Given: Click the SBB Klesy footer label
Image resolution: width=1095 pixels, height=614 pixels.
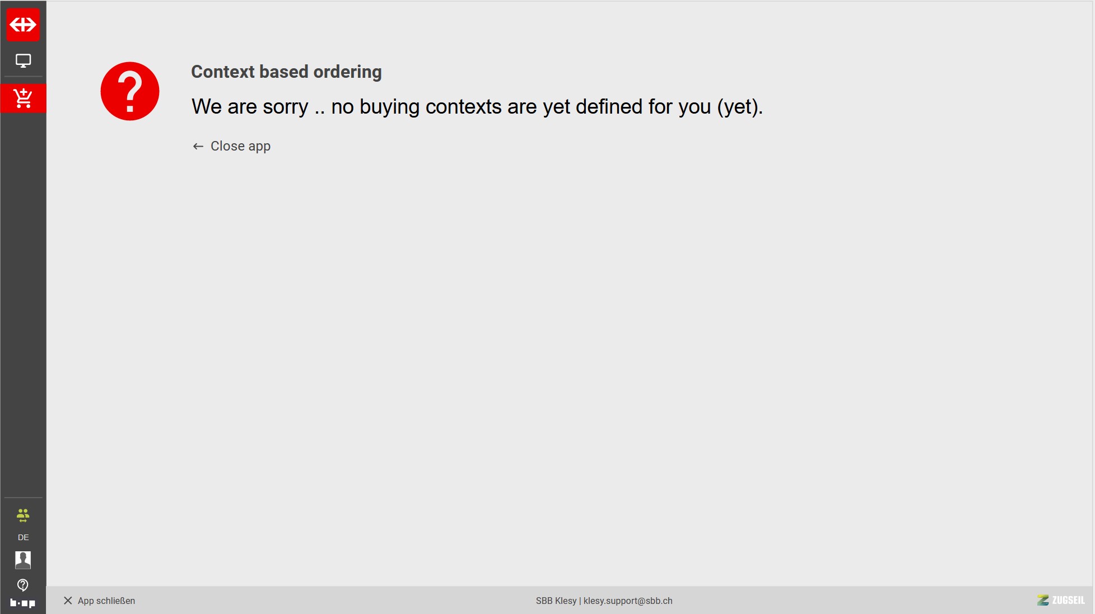Looking at the screenshot, I should [556, 601].
